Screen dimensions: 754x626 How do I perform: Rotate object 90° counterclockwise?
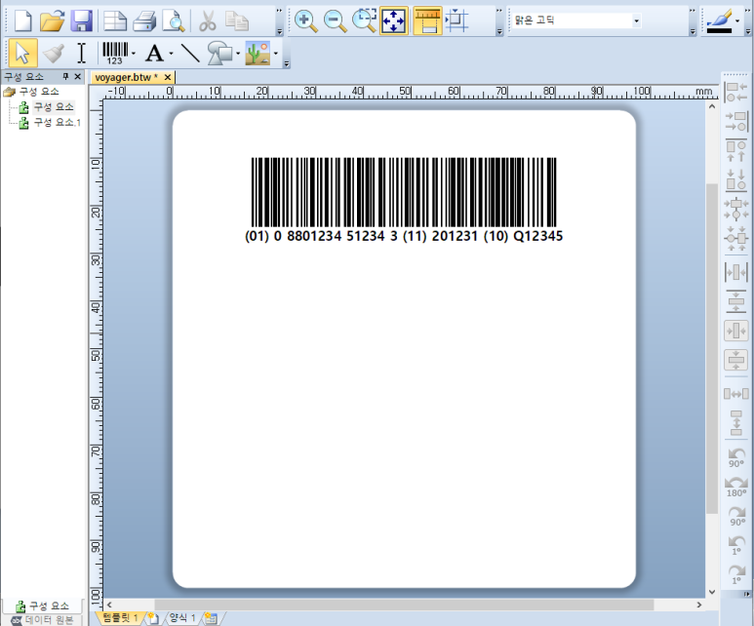click(x=736, y=457)
